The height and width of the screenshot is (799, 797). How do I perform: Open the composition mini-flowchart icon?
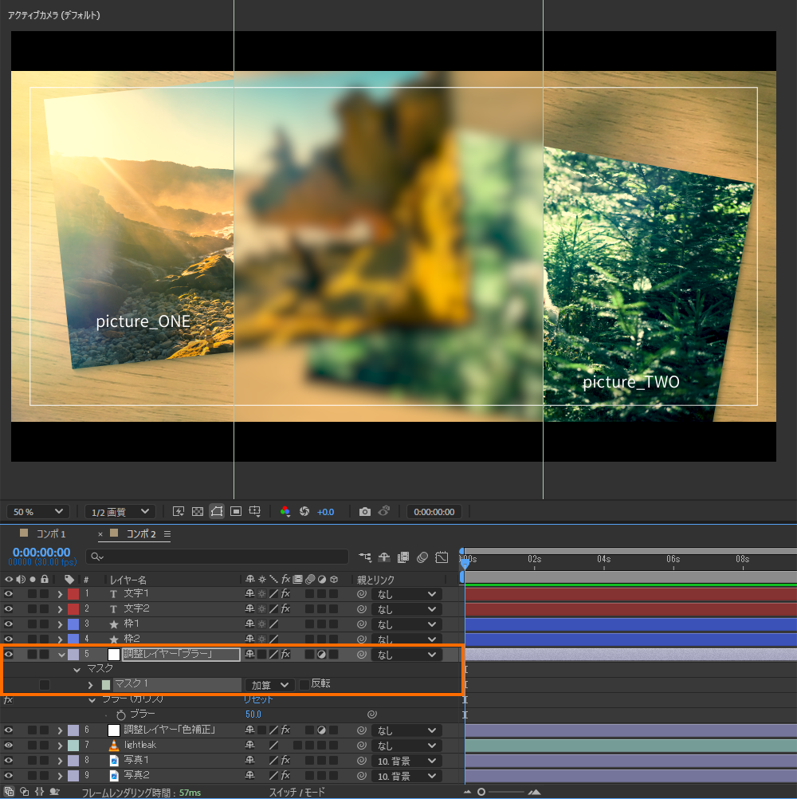(365, 557)
